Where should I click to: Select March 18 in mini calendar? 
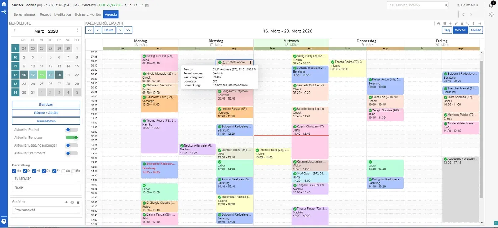click(42, 75)
